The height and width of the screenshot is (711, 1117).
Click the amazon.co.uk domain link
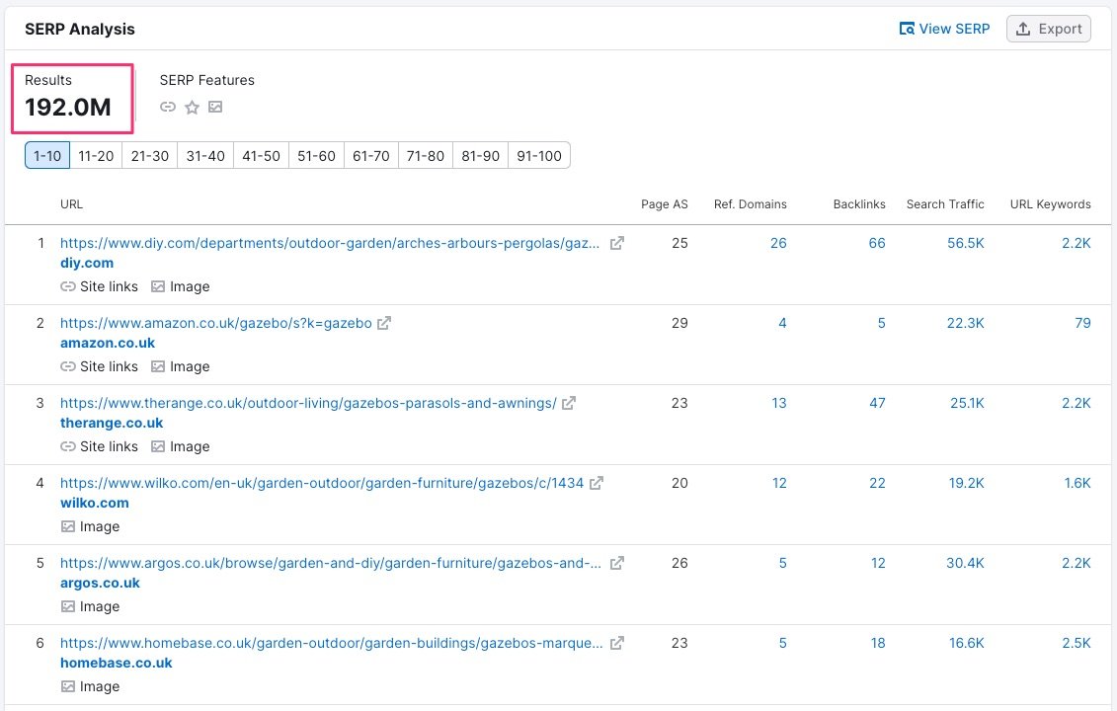pyautogui.click(x=108, y=343)
